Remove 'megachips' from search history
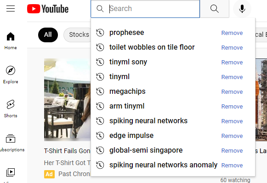267x183 pixels. point(232,92)
